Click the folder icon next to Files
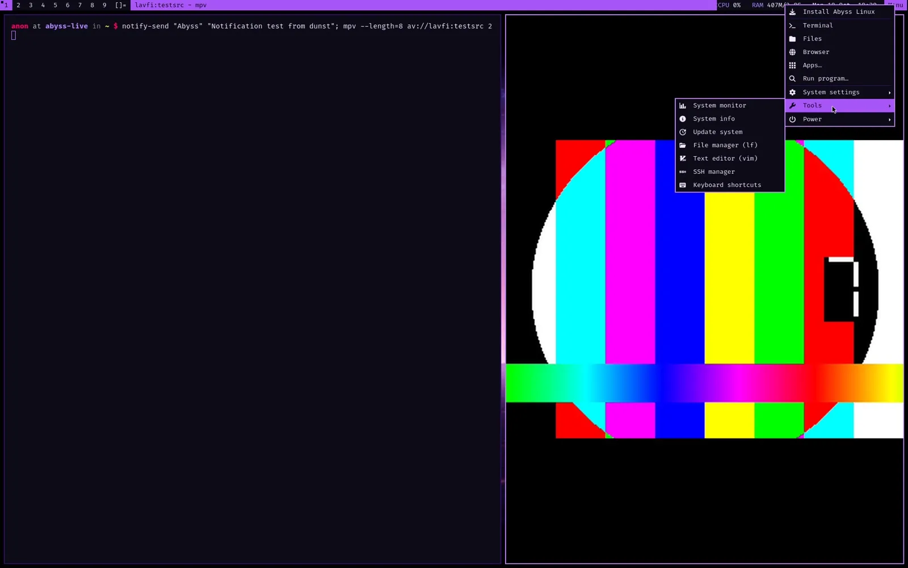 pos(792,39)
